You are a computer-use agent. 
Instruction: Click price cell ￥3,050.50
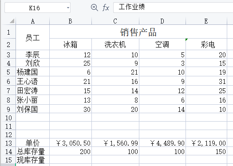pos(71,142)
